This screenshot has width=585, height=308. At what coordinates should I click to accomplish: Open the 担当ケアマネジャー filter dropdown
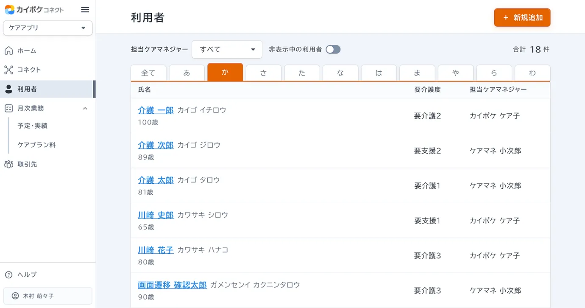227,50
